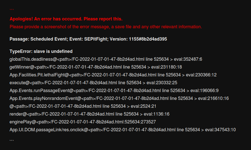Click the App.UI.DOM.passageLink/res.onclick stack line

tap(122, 130)
